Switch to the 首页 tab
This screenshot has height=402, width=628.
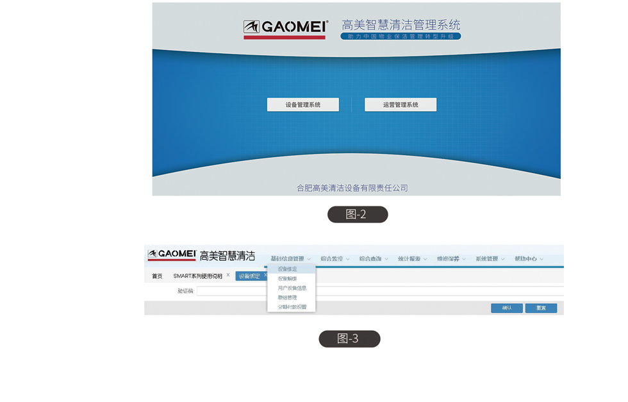pyautogui.click(x=157, y=276)
